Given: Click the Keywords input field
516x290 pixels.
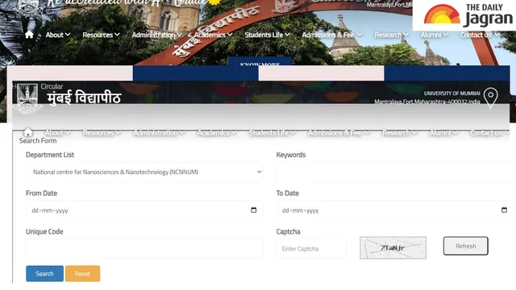Looking at the screenshot, I should pyautogui.click(x=393, y=172).
